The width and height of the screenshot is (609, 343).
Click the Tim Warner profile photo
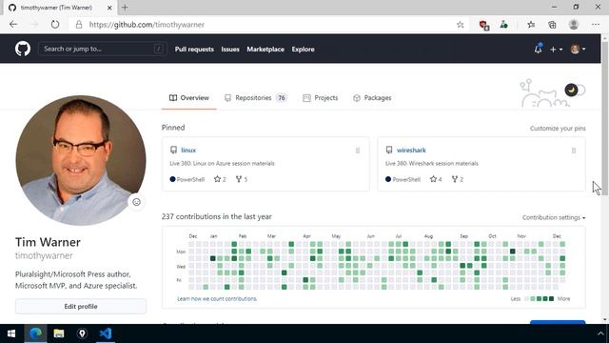pyautogui.click(x=81, y=160)
